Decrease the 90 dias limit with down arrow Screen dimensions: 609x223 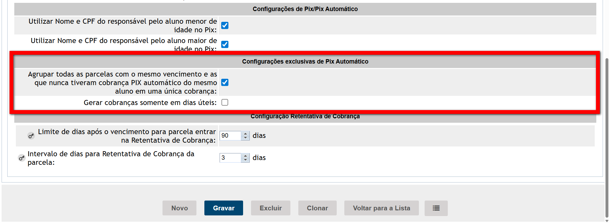point(245,138)
